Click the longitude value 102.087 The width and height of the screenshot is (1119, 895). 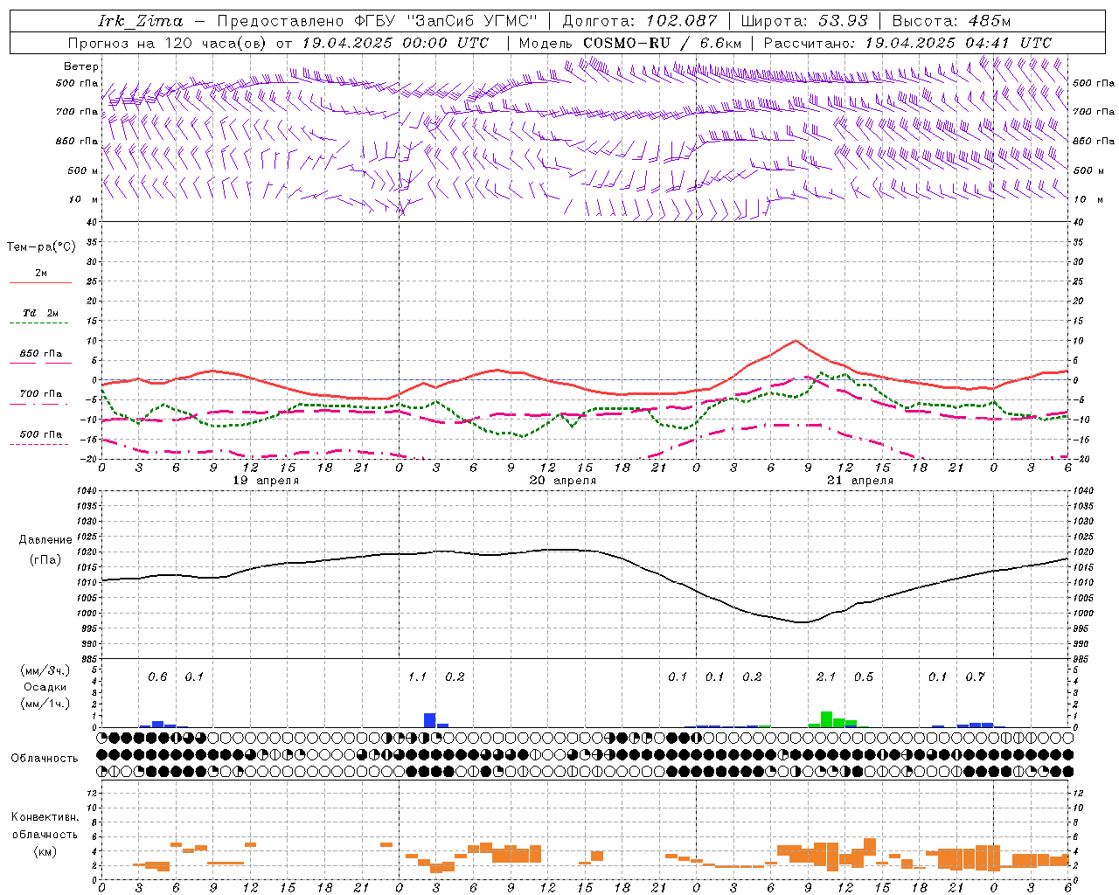tap(682, 21)
